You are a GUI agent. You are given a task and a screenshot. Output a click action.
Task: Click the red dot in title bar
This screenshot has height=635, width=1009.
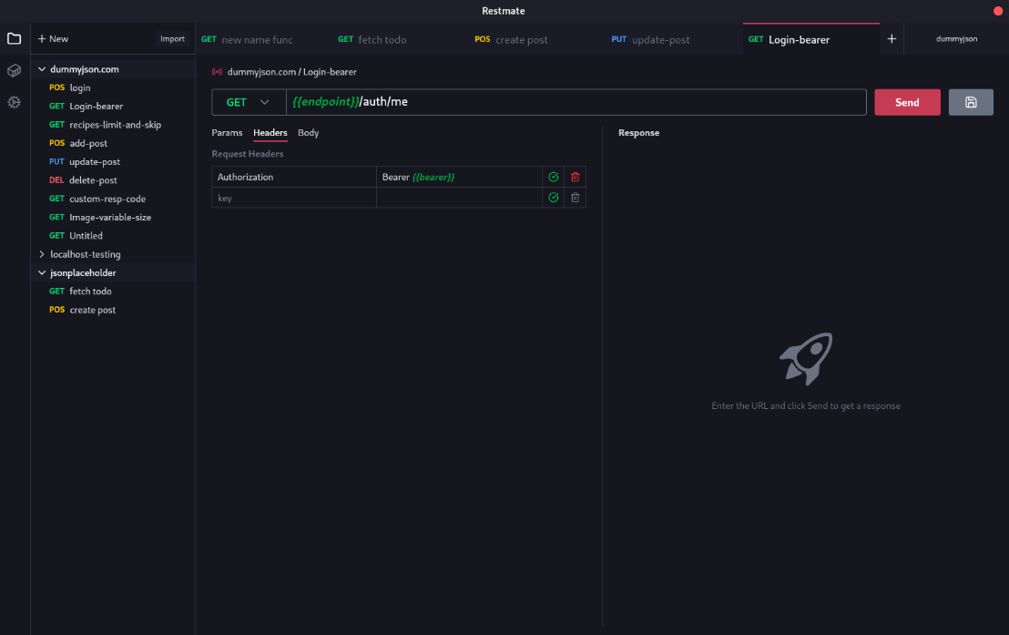[998, 11]
